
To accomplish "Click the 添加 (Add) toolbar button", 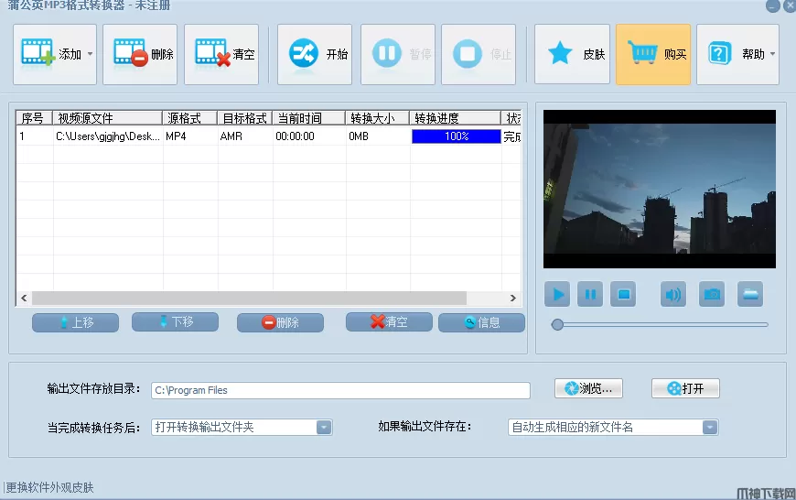I will click(x=49, y=54).
